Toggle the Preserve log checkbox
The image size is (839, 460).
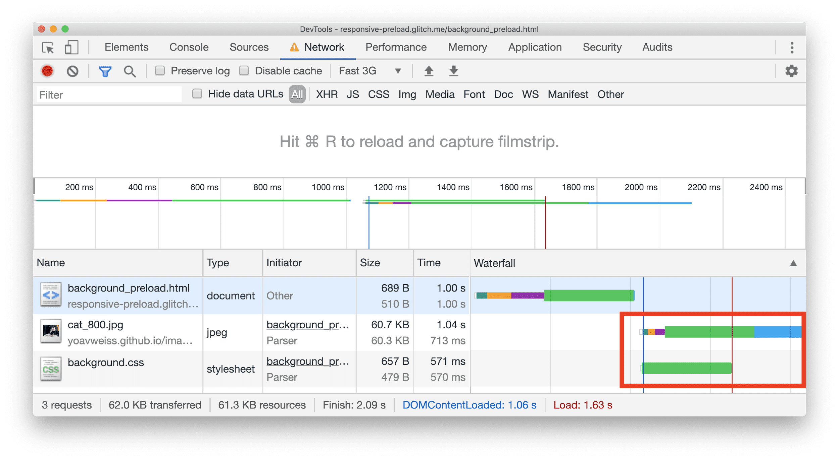coord(159,71)
